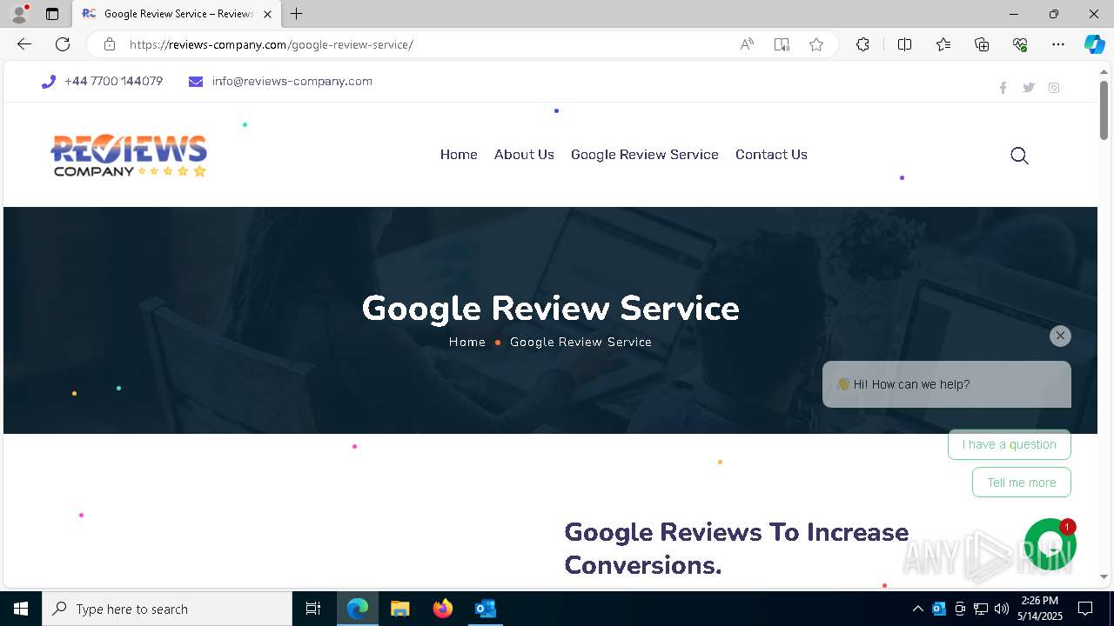Open the Windows Start menu

21,609
